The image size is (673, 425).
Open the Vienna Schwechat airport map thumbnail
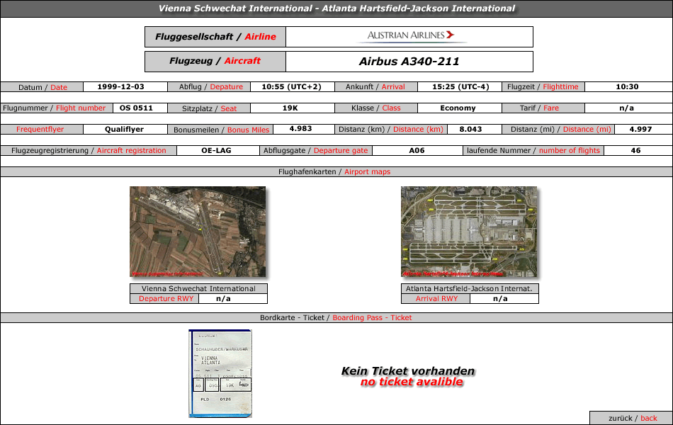point(198,232)
